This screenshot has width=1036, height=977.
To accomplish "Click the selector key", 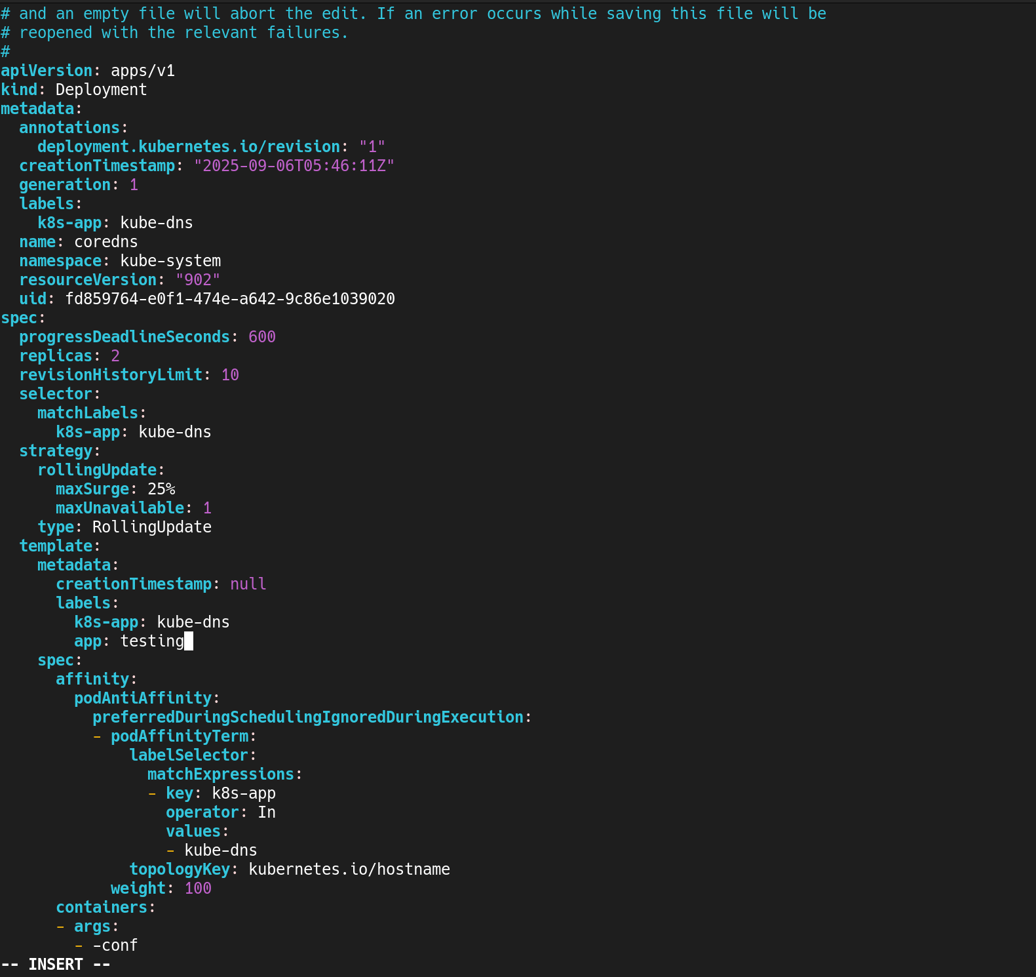I will [56, 394].
